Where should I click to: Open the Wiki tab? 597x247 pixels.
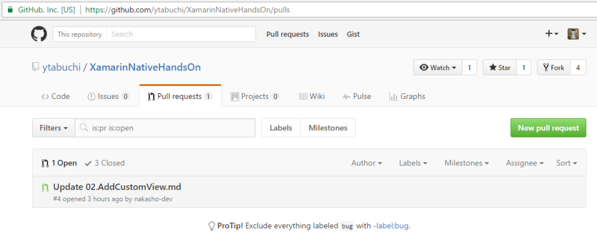[x=312, y=96]
